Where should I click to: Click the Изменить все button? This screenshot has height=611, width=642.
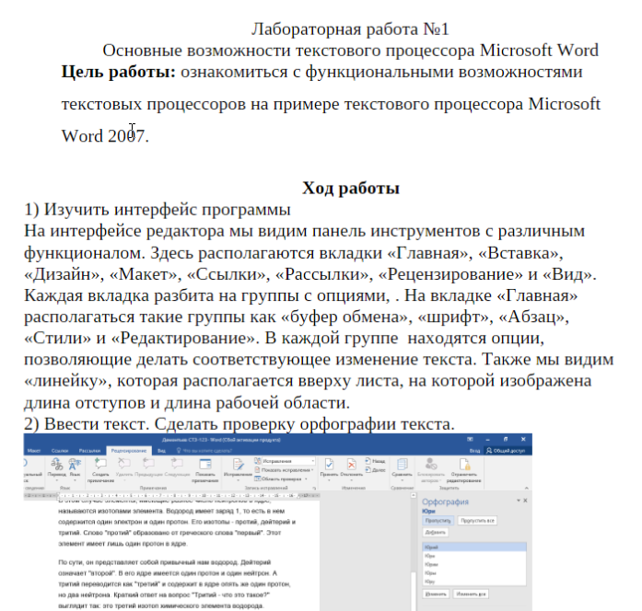click(x=471, y=594)
